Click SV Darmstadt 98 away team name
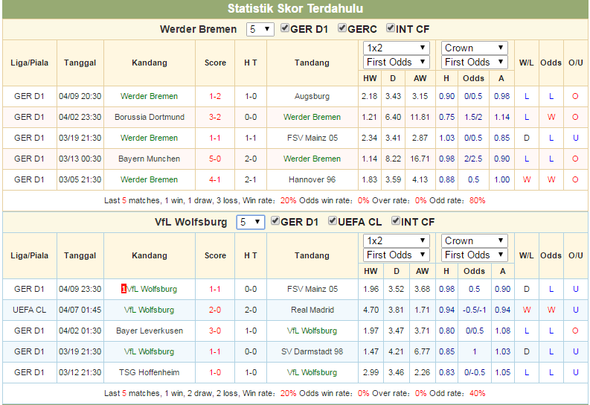This screenshot has width=590, height=405. pyautogui.click(x=312, y=351)
